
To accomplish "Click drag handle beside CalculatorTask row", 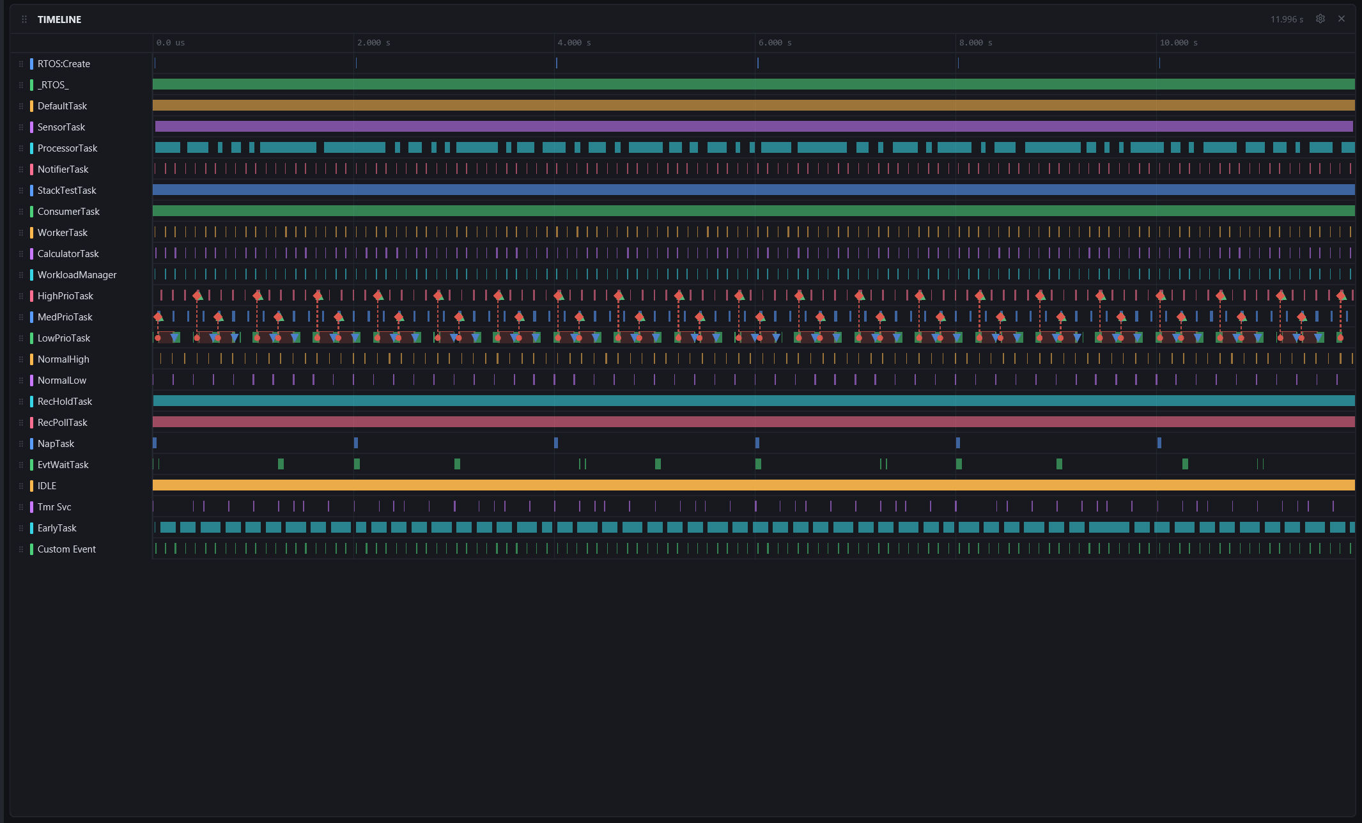I will pyautogui.click(x=21, y=254).
